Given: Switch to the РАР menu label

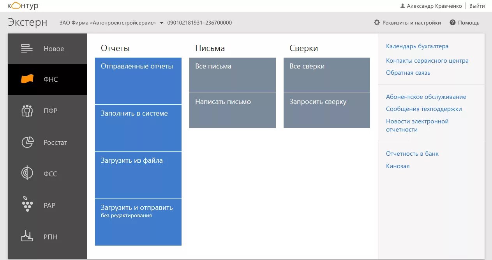Looking at the screenshot, I should coord(49,205).
